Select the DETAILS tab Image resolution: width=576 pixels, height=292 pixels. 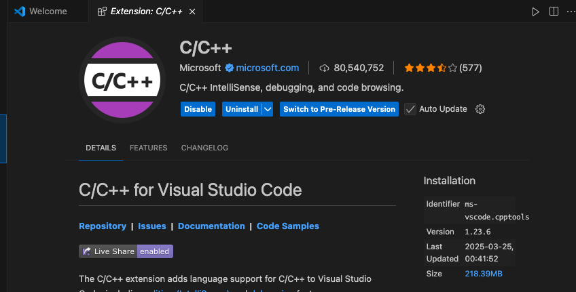[101, 148]
